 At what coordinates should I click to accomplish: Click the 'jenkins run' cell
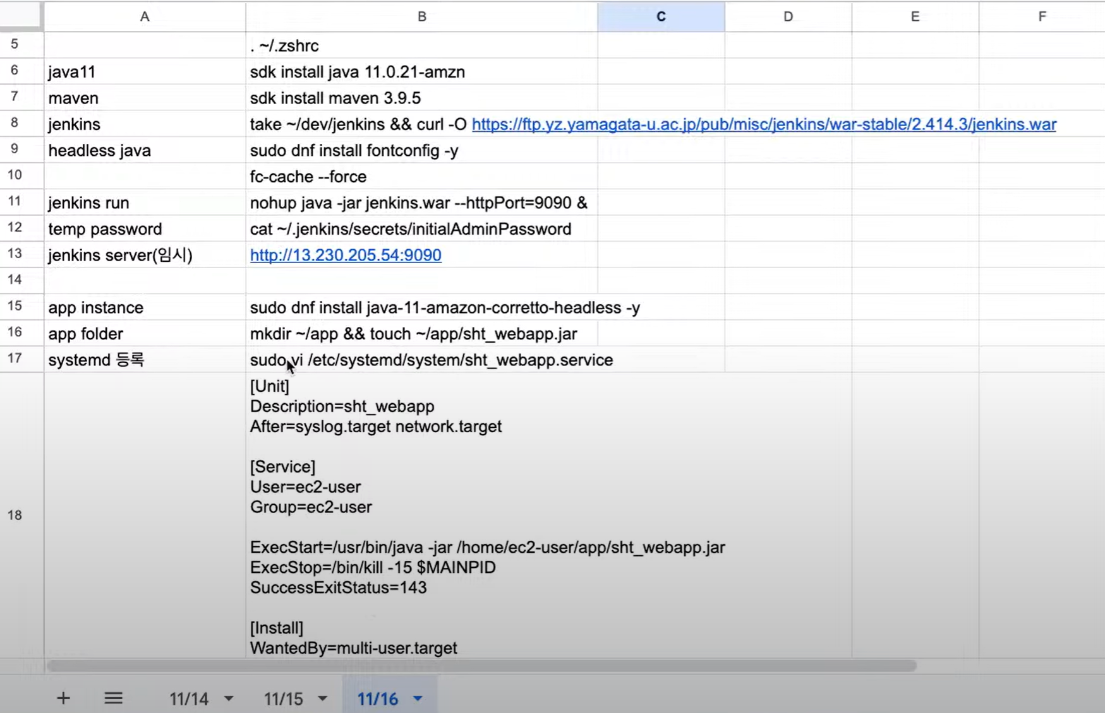(145, 202)
